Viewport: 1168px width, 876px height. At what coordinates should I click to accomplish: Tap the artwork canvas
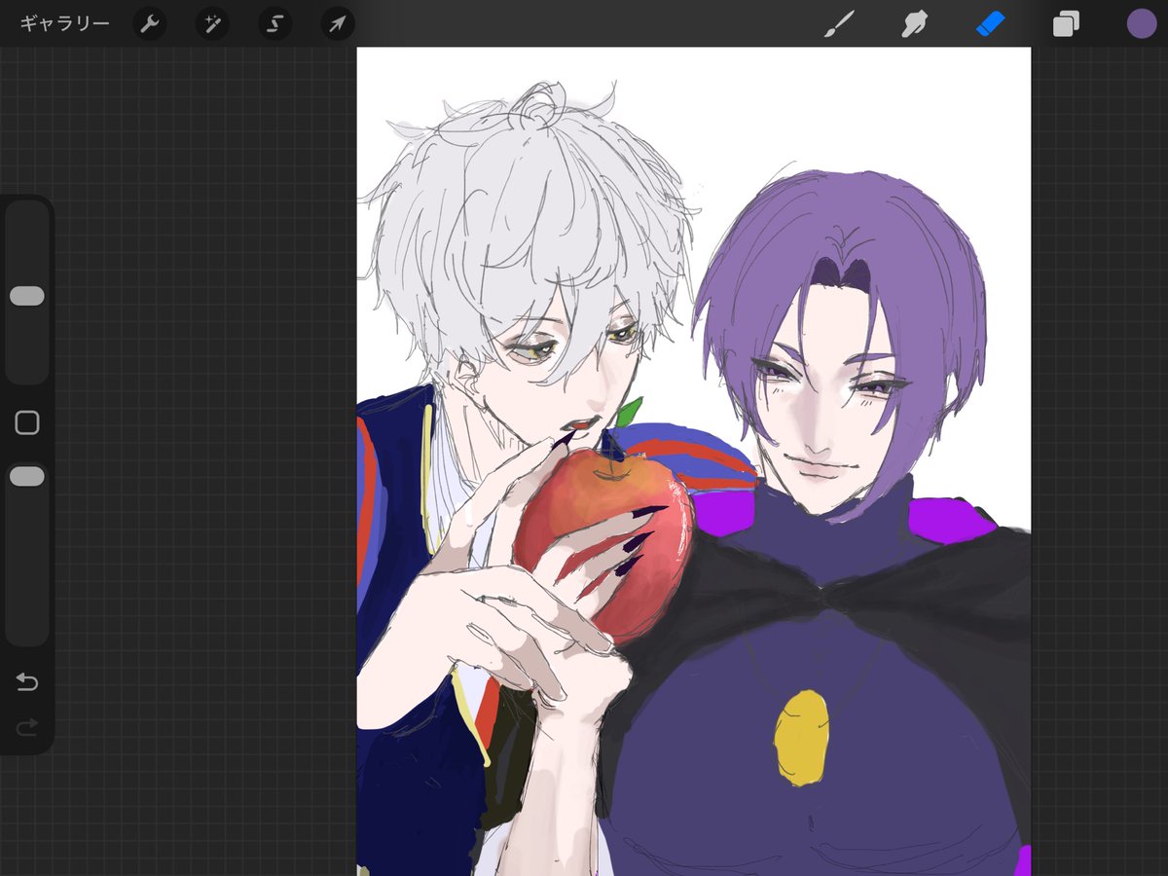(x=693, y=461)
